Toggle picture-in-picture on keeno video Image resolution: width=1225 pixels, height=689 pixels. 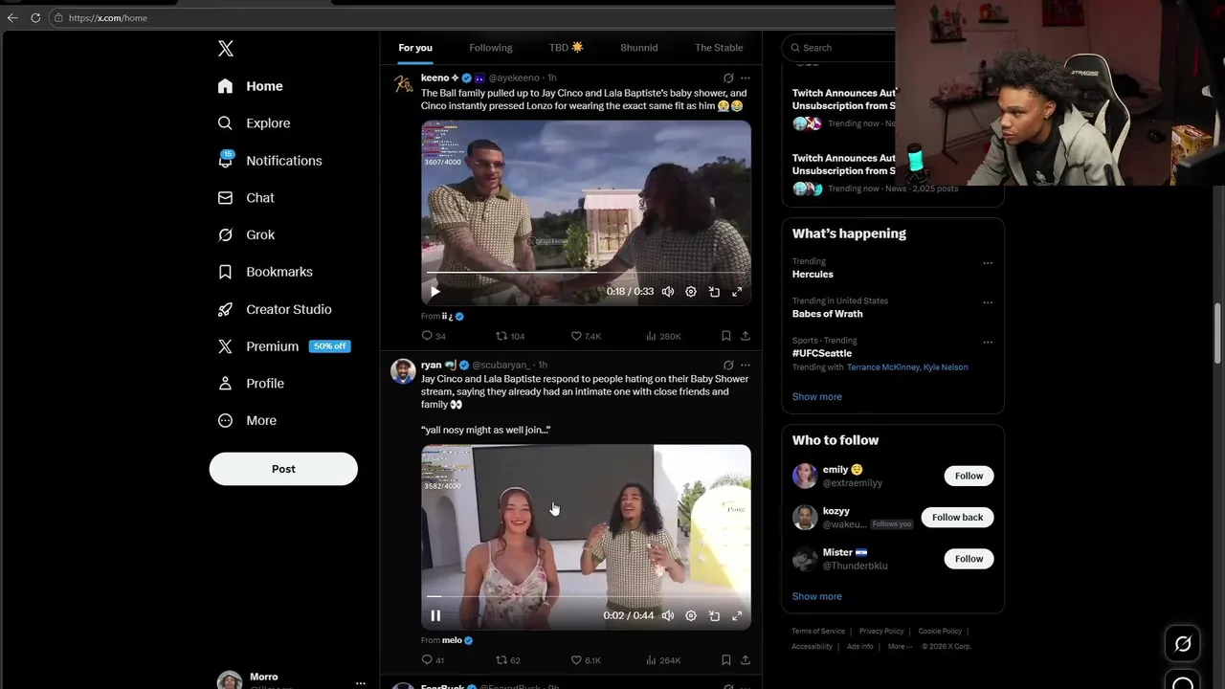point(714,292)
